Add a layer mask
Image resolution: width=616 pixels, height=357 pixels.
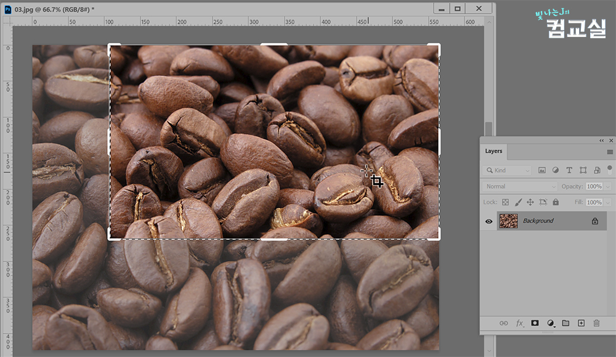(x=535, y=323)
